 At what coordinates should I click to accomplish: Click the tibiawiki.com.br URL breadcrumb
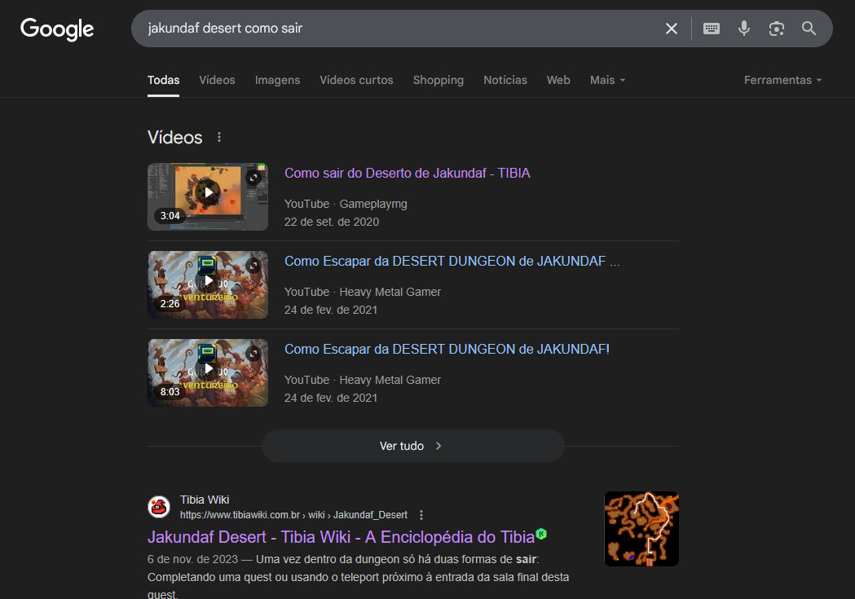click(x=294, y=515)
